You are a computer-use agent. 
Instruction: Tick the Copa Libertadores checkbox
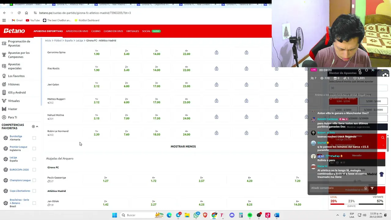coord(34,191)
